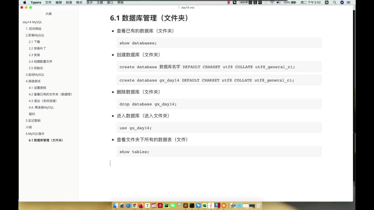
Task: Open Siri from menu bar
Action: pyautogui.click(x=342, y=2)
